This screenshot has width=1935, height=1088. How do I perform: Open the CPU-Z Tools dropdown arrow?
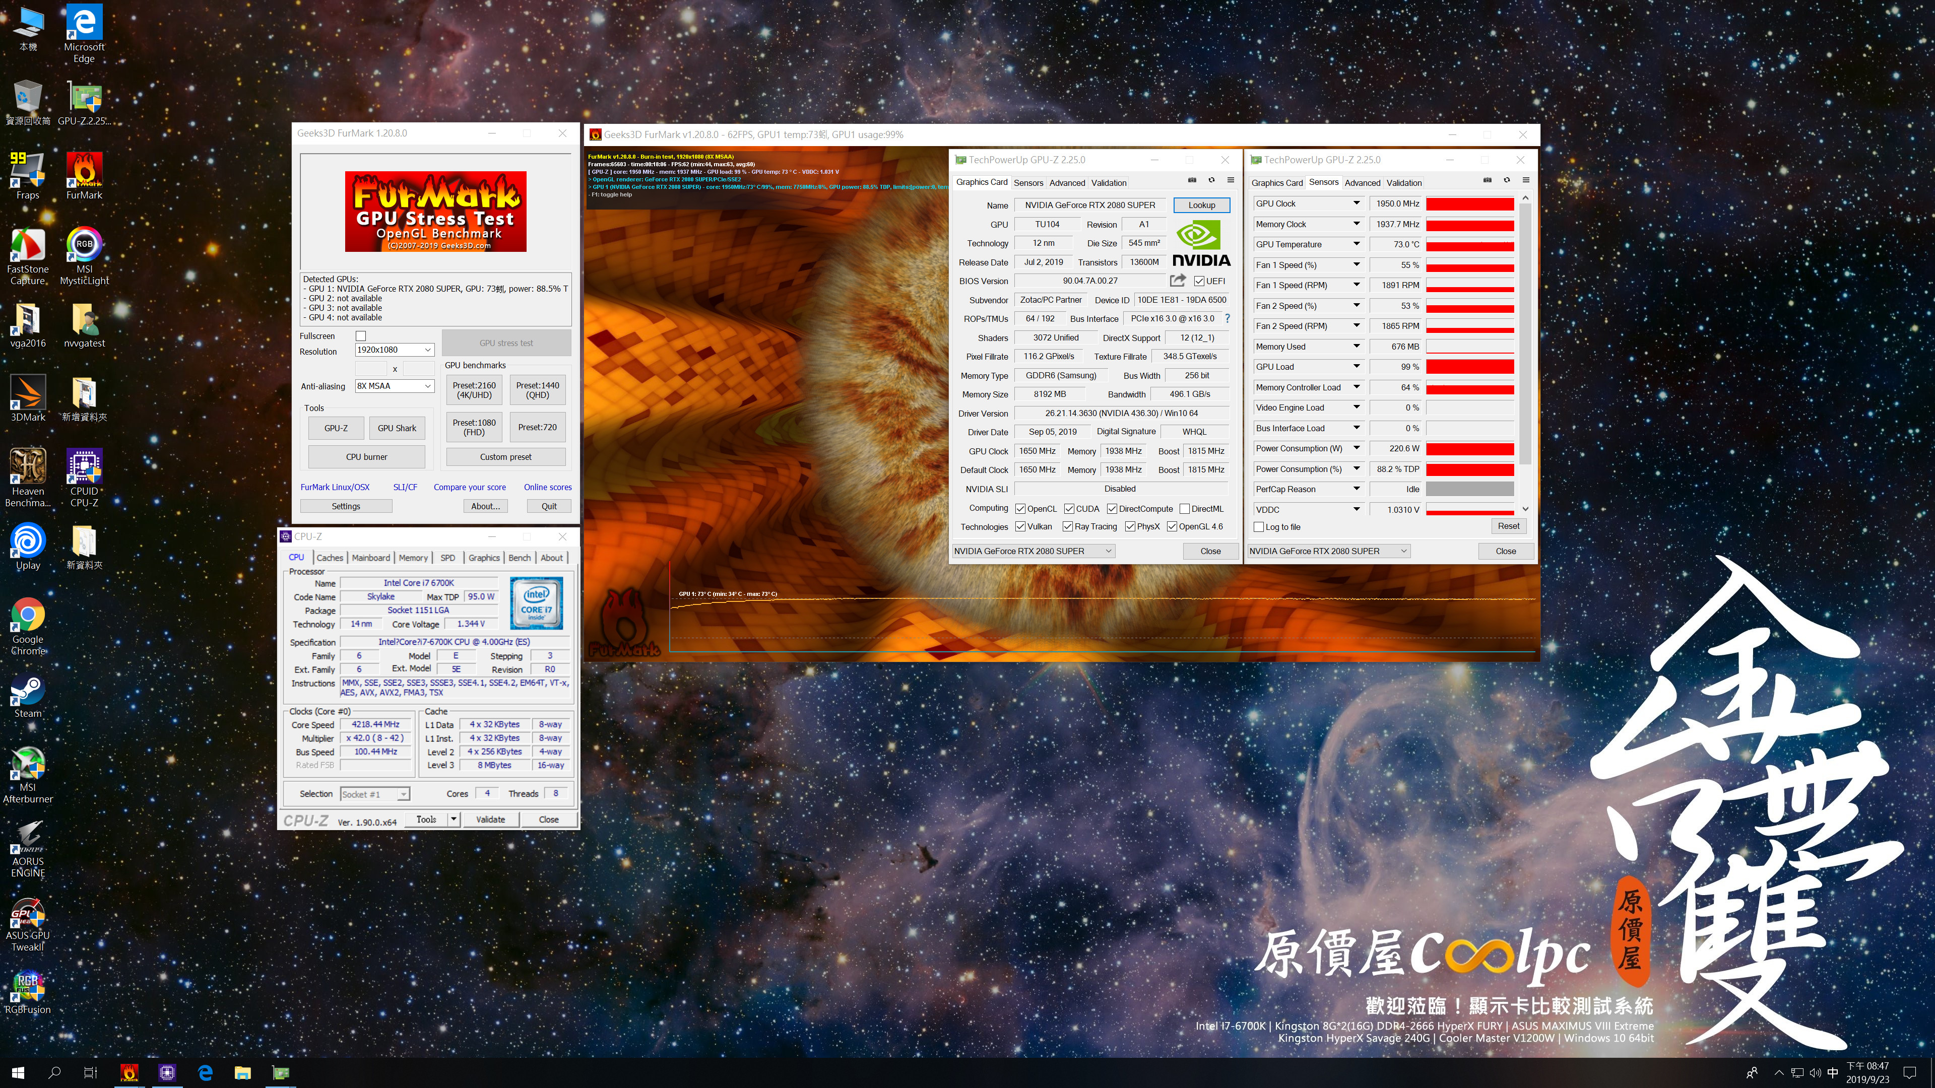point(454,819)
